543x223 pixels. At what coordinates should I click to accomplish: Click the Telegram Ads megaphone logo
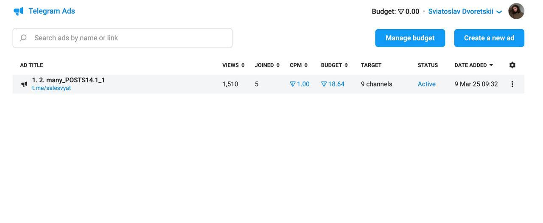(x=18, y=11)
